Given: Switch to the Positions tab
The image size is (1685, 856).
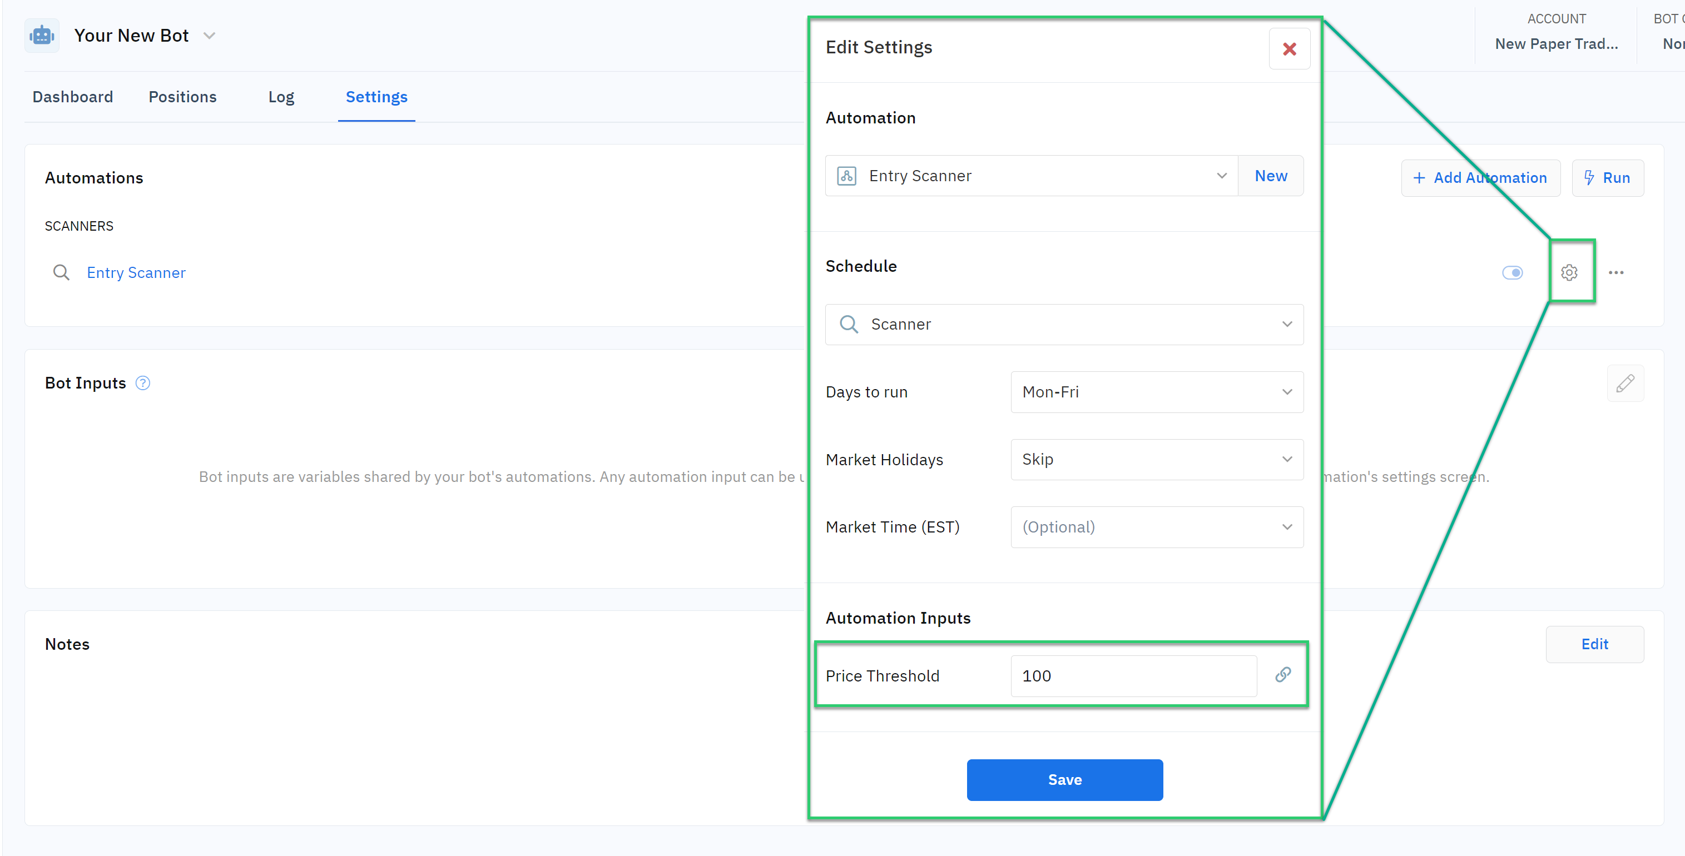Looking at the screenshot, I should (x=182, y=97).
